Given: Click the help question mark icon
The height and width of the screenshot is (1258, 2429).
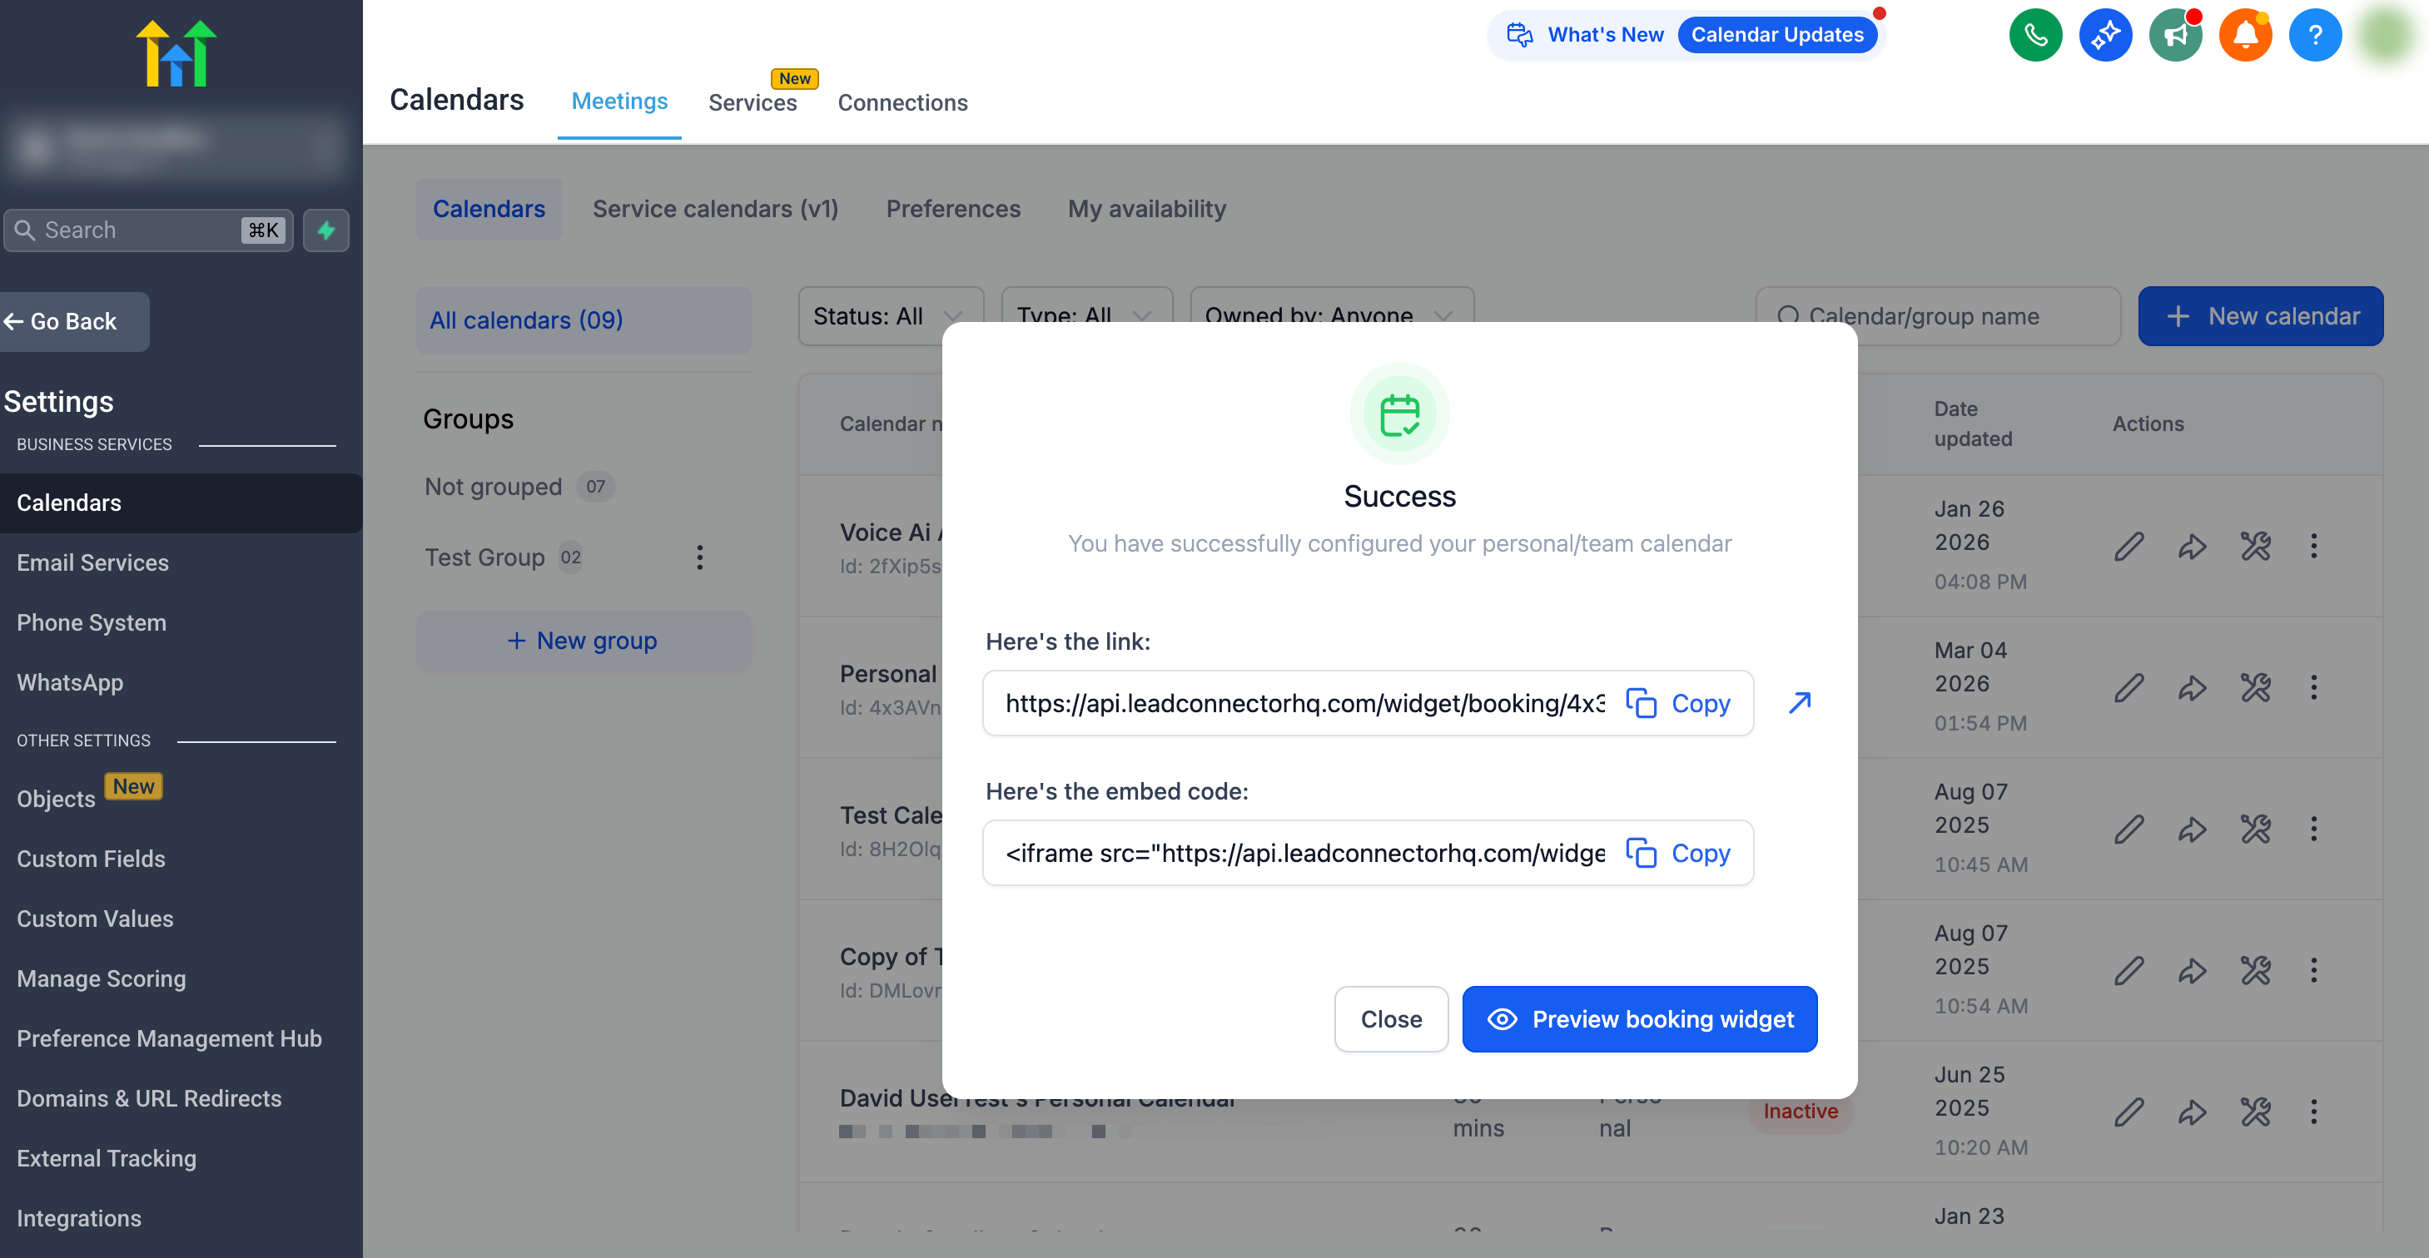Looking at the screenshot, I should (2314, 36).
